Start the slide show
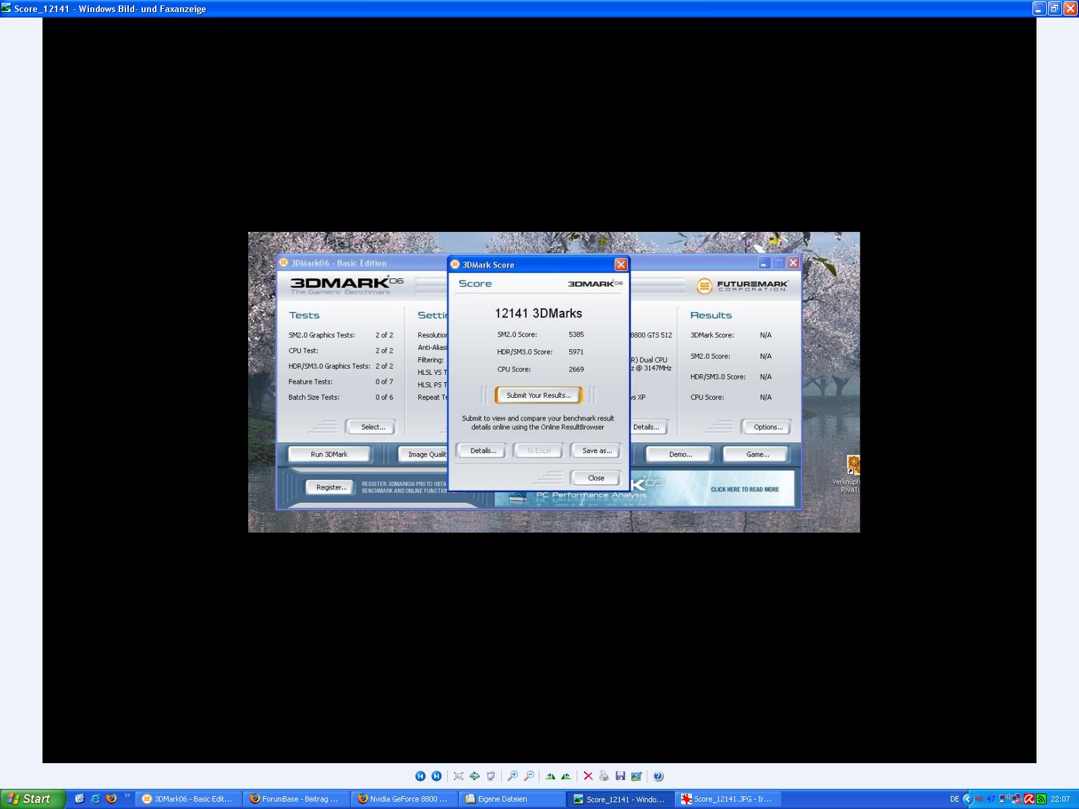 491,776
